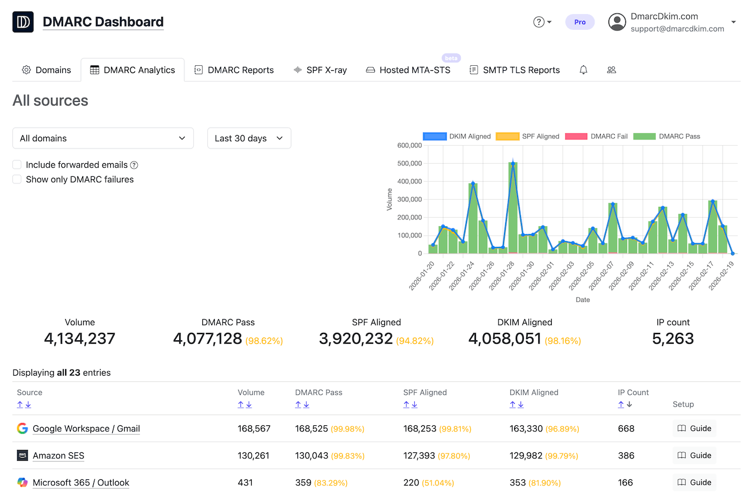This screenshot has height=495, width=753.
Task: Open the All domains dropdown
Action: pos(103,138)
